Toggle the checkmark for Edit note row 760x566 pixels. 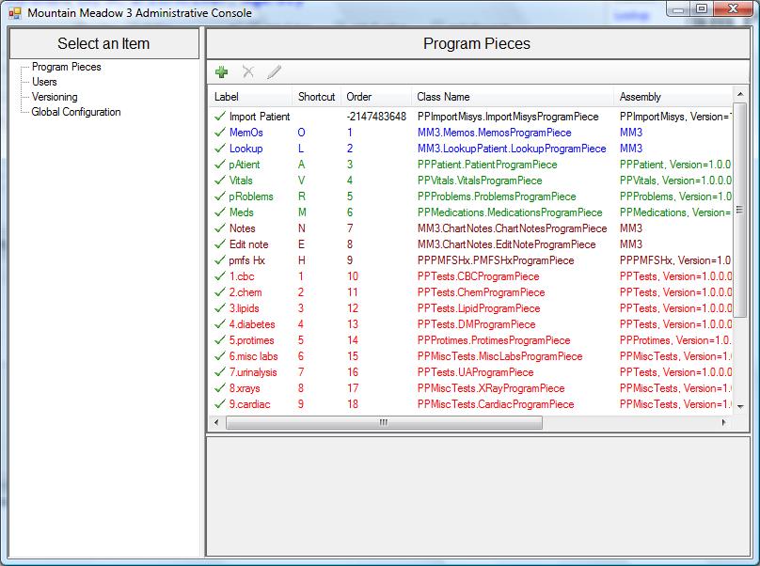click(220, 244)
